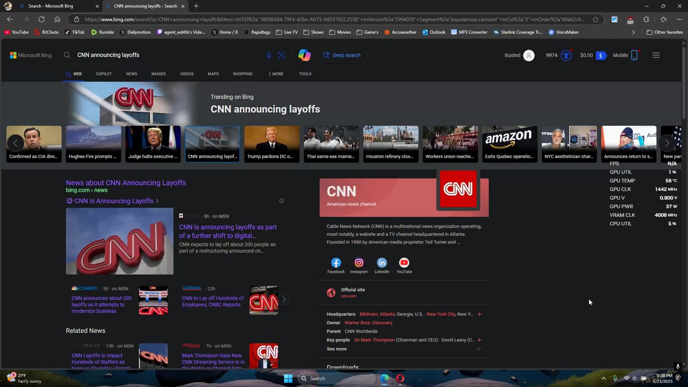
Task: Advance the trending carousel with right arrow
Action: [x=667, y=143]
